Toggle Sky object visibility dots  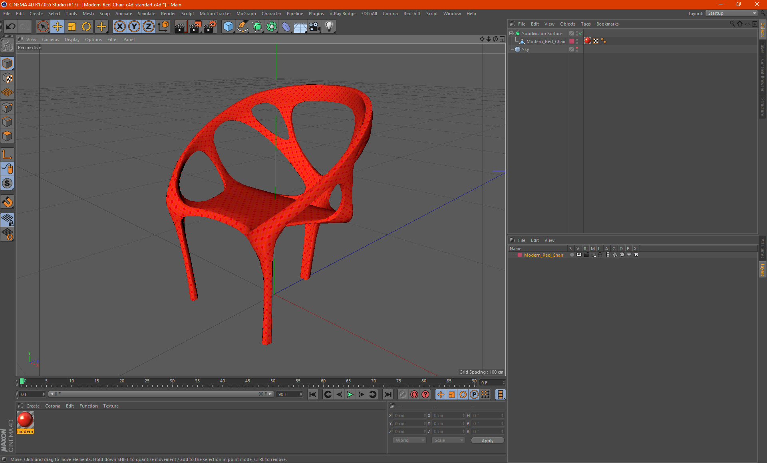point(577,49)
